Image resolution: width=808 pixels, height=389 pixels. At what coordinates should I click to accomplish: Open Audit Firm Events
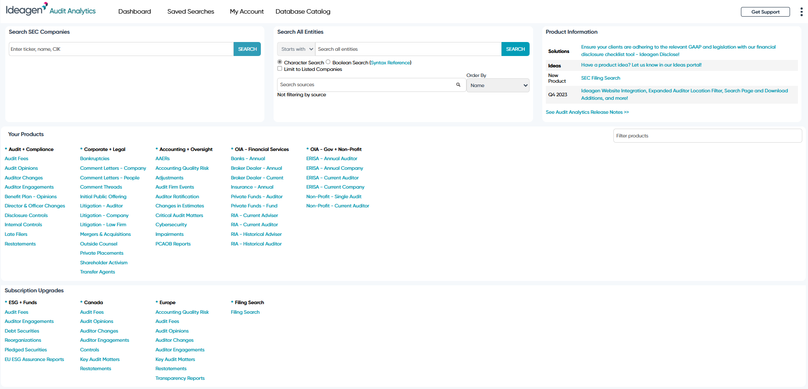point(175,187)
